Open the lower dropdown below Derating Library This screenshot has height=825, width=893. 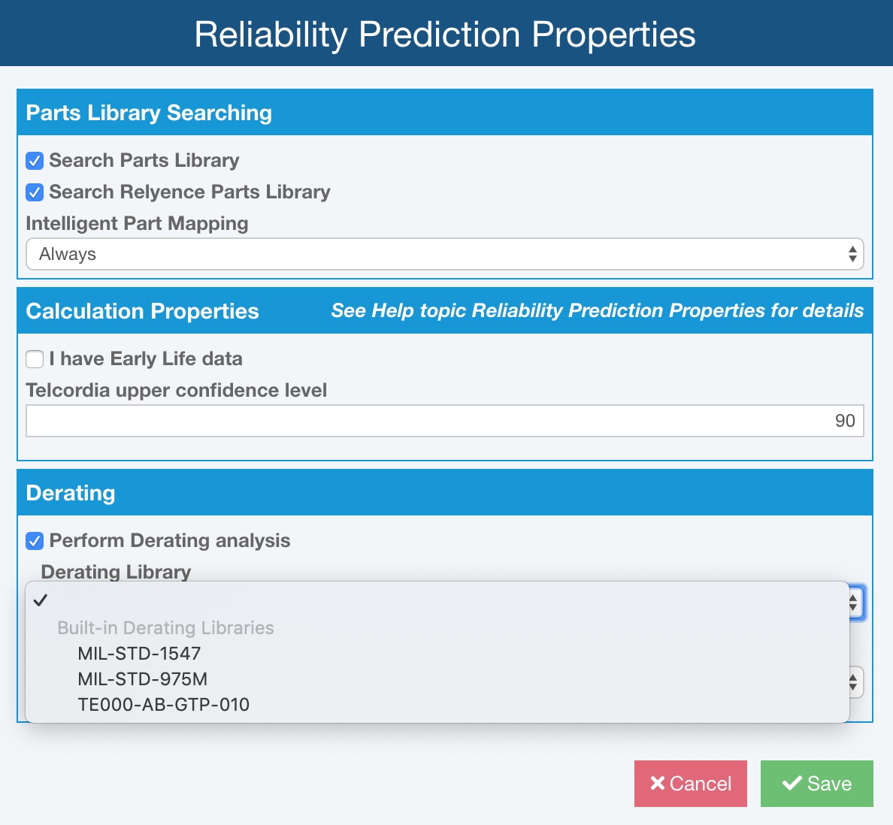coord(854,682)
